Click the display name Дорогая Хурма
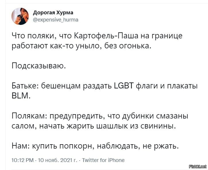 point(53,13)
